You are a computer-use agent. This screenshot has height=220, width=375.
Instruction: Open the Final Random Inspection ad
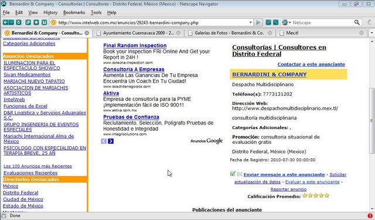point(135,46)
